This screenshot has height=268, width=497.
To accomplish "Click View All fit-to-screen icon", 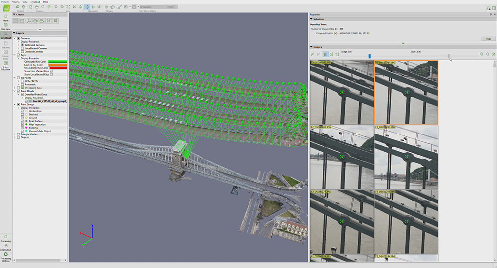I will pos(68,7).
